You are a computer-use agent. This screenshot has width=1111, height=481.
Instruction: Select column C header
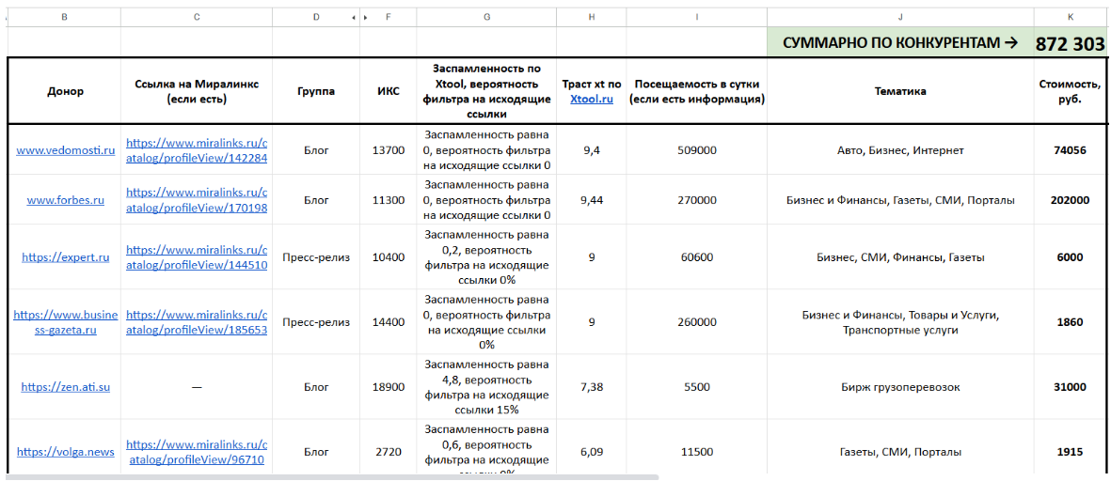197,16
